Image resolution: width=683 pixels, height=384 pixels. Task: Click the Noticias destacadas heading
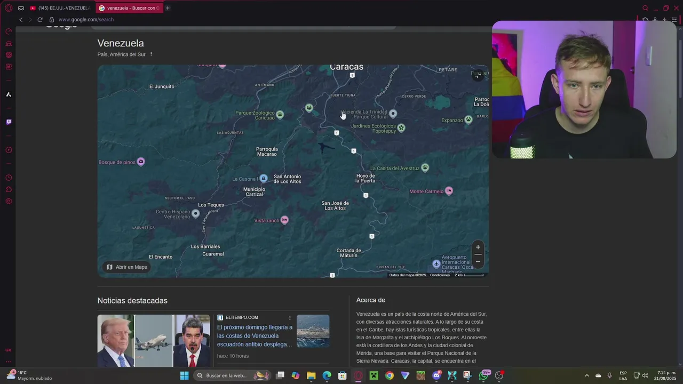132,301
